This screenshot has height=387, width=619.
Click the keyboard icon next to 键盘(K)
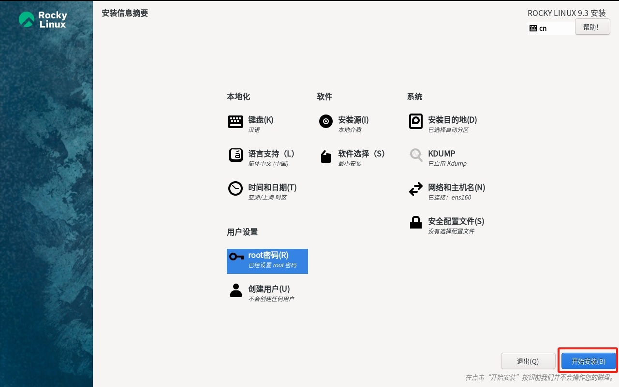(236, 122)
